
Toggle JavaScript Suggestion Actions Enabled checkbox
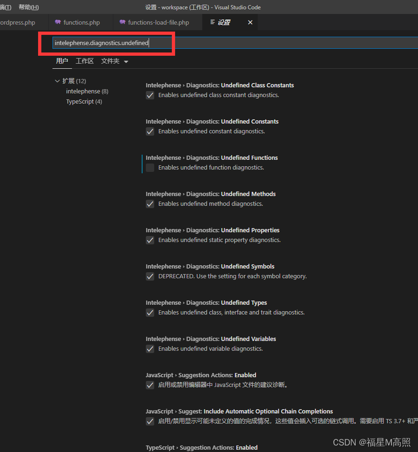point(150,385)
